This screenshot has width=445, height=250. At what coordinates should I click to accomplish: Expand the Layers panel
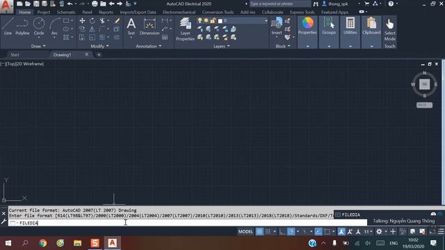pos(221,46)
